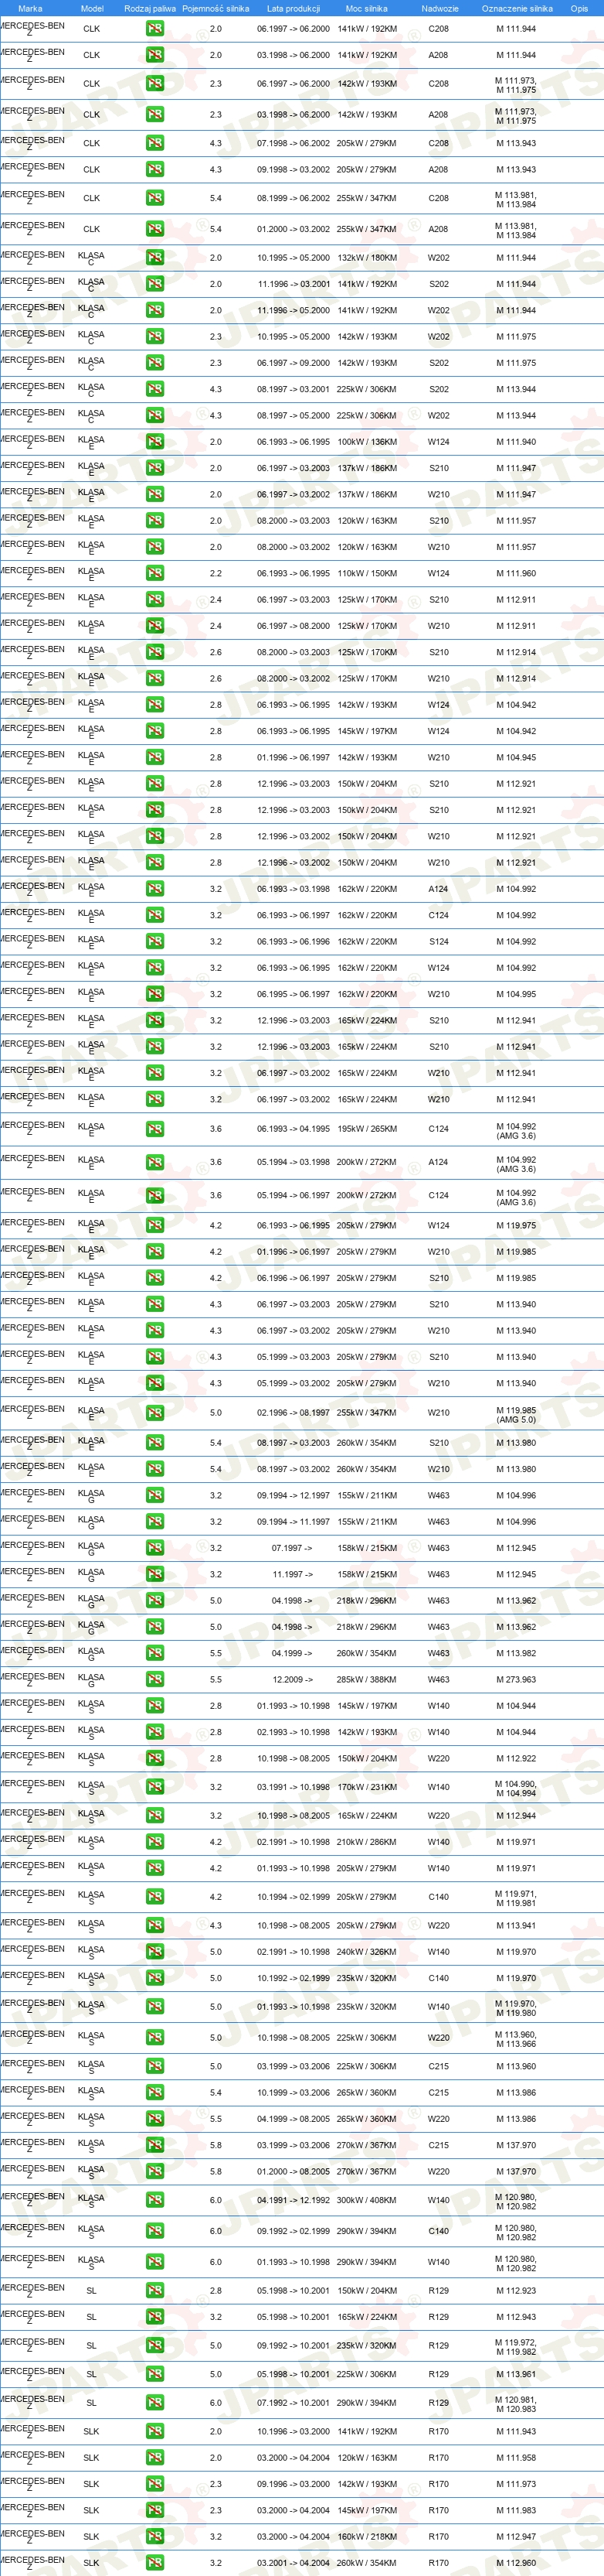Click power cell '110kW / 150KM'
This screenshot has height=2576, width=604.
click(x=366, y=574)
